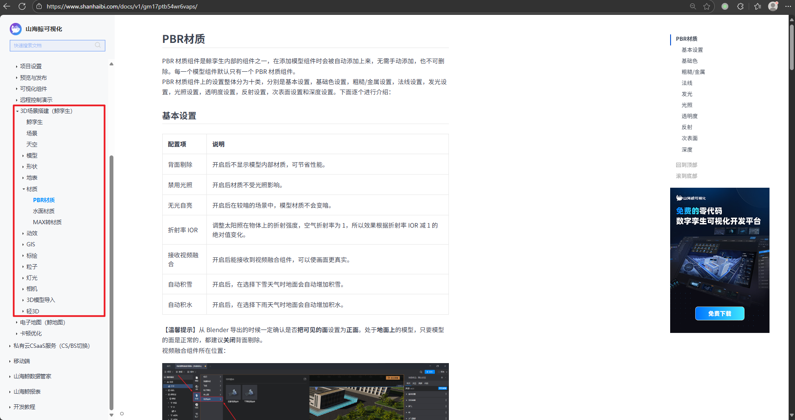This screenshot has height=420, width=795.
Task: Click the green circle extension icon
Action: (725, 6)
